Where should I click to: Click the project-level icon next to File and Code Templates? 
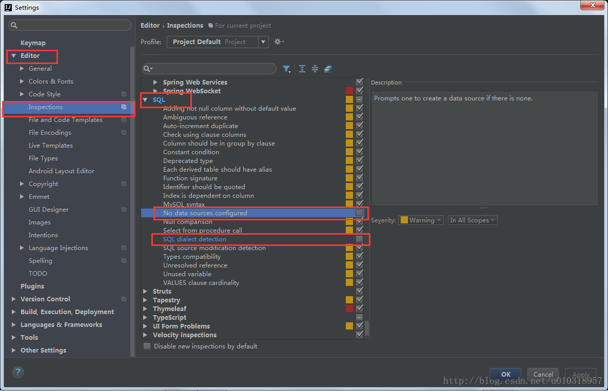[124, 120]
